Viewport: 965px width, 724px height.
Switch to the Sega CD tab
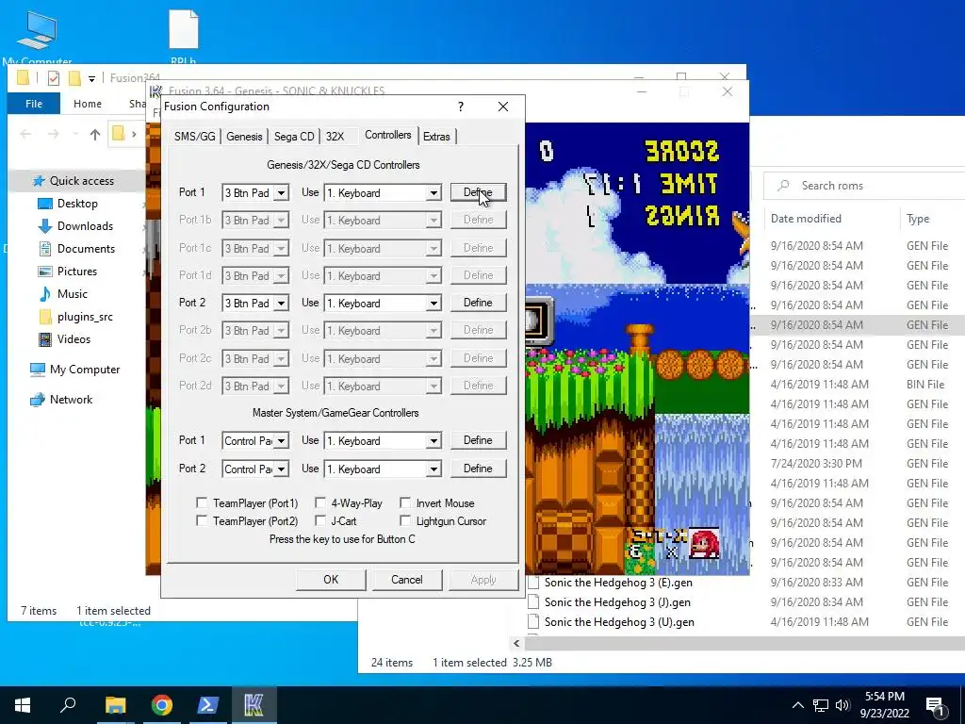tap(294, 137)
